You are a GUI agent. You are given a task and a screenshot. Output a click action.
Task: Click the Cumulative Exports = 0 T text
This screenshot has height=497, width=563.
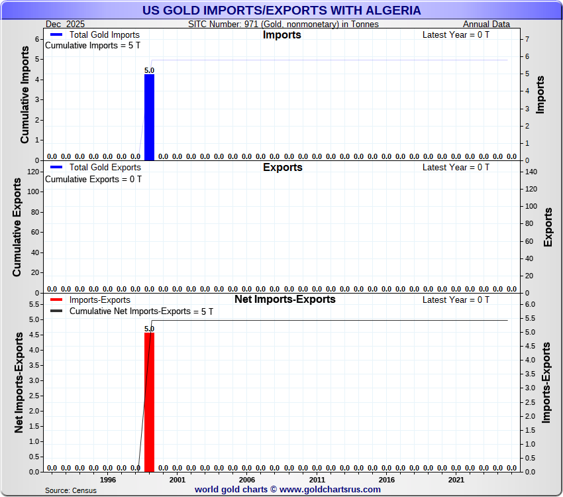click(93, 179)
